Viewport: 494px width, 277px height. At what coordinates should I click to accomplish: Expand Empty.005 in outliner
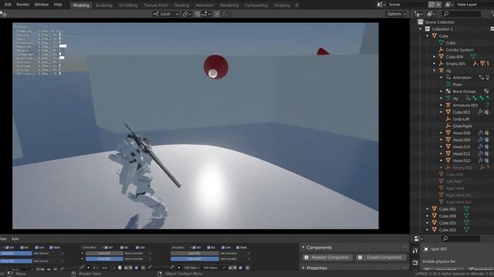tap(435, 64)
